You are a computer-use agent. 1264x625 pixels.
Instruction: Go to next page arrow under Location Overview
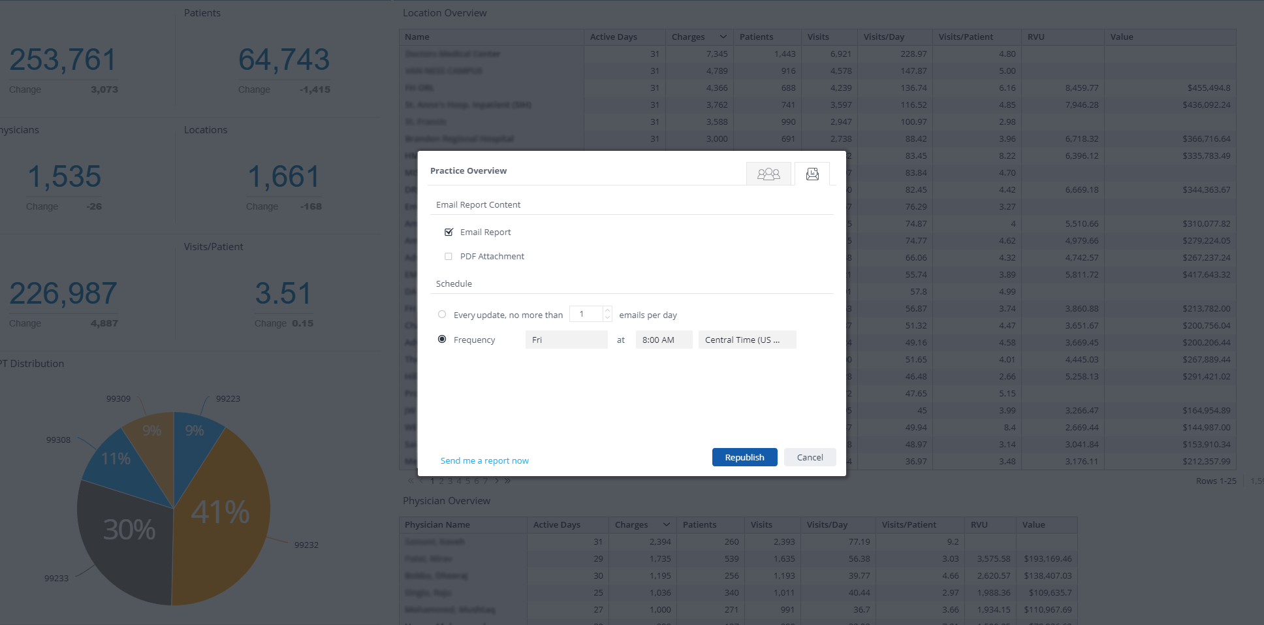point(497,481)
